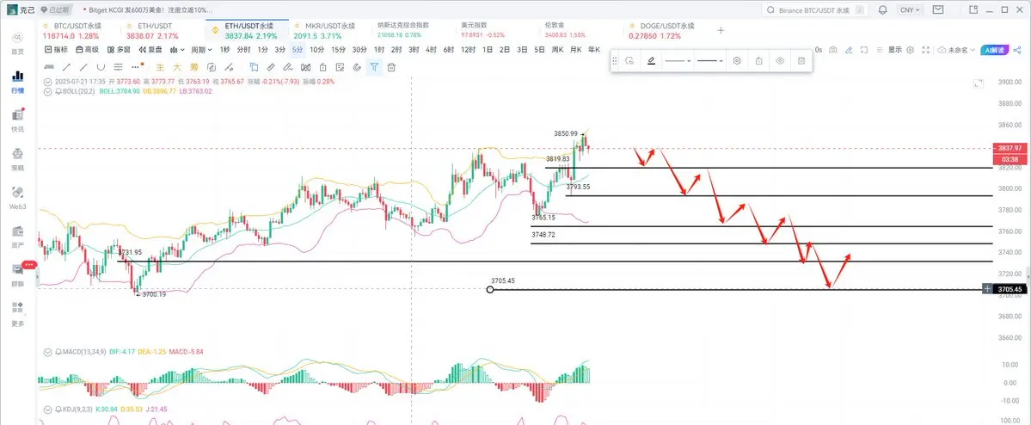Click the AI解读 button

(x=994, y=50)
